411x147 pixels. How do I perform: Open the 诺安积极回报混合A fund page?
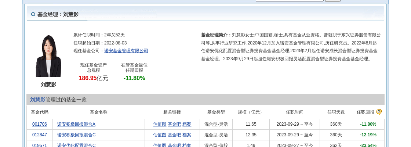(x=76, y=124)
